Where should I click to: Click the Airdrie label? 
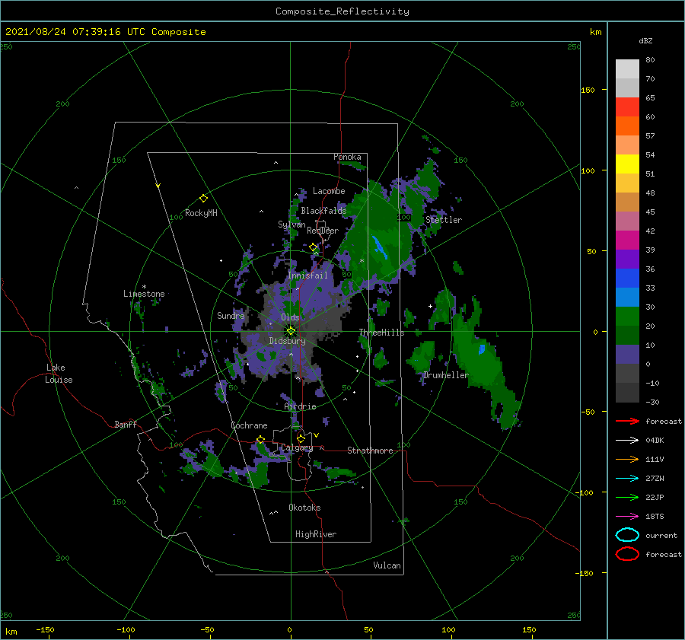pos(300,406)
